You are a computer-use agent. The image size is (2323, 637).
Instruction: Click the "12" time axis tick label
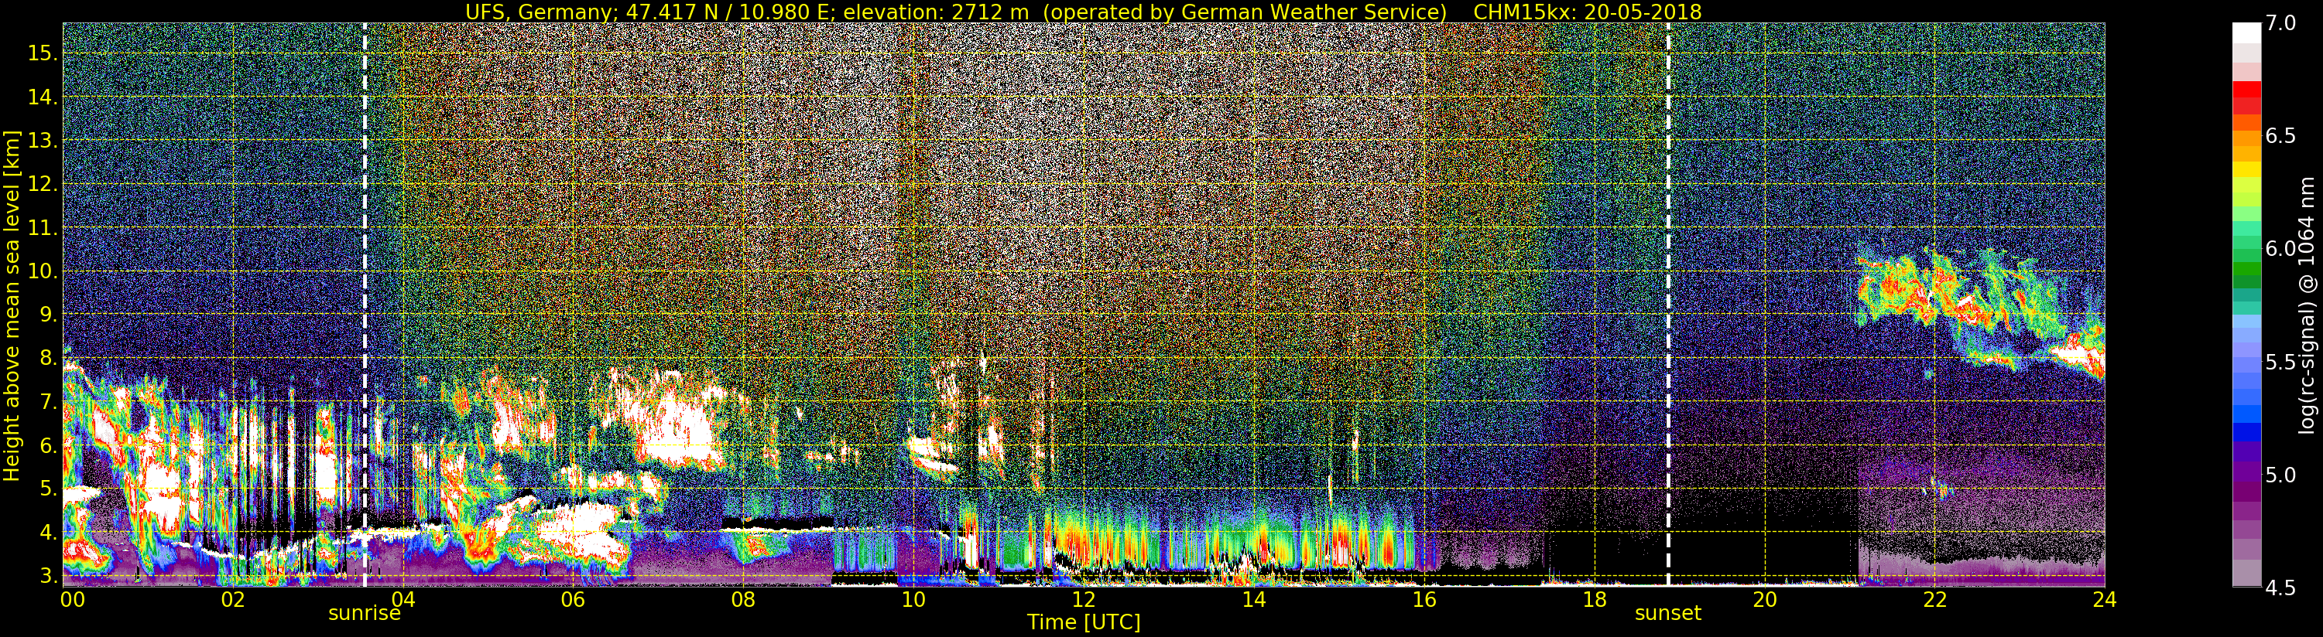(x=1084, y=599)
